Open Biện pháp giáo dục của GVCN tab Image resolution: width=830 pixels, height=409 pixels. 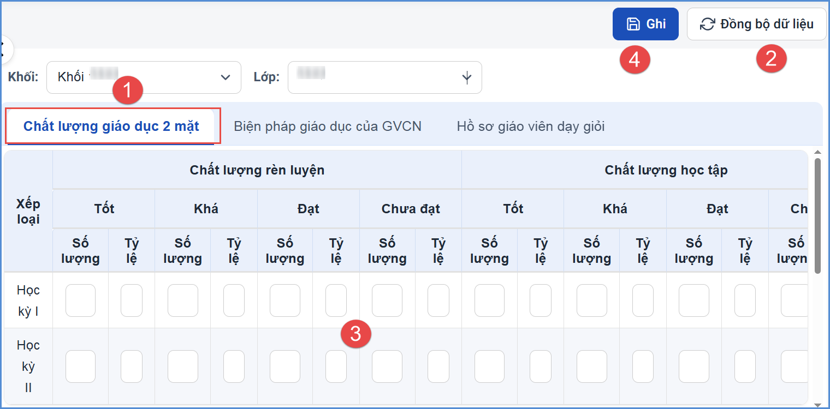[x=328, y=127]
